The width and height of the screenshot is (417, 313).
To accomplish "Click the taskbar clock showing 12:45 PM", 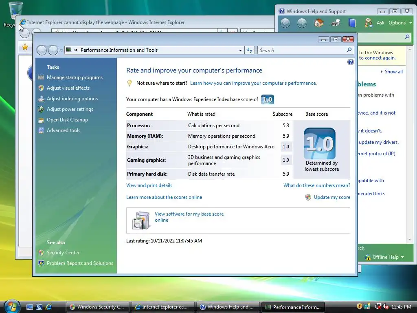I will pyautogui.click(x=401, y=306).
